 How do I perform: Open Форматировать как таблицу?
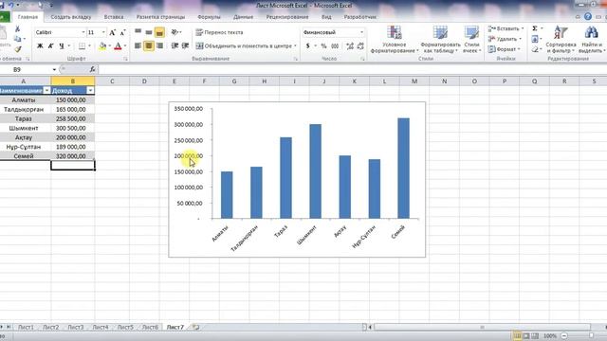tap(440, 39)
